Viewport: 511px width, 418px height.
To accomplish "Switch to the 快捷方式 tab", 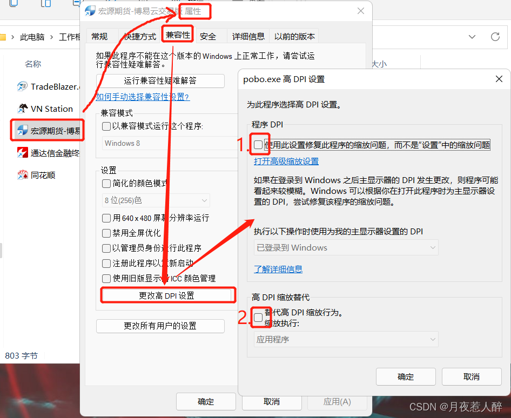I will [140, 37].
